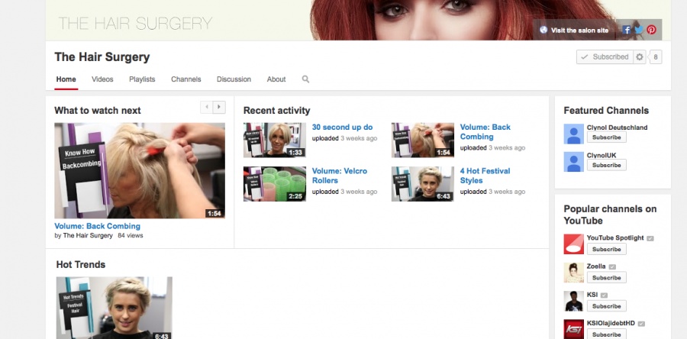Subscribe to Zoella
687x339 pixels.
[606, 278]
